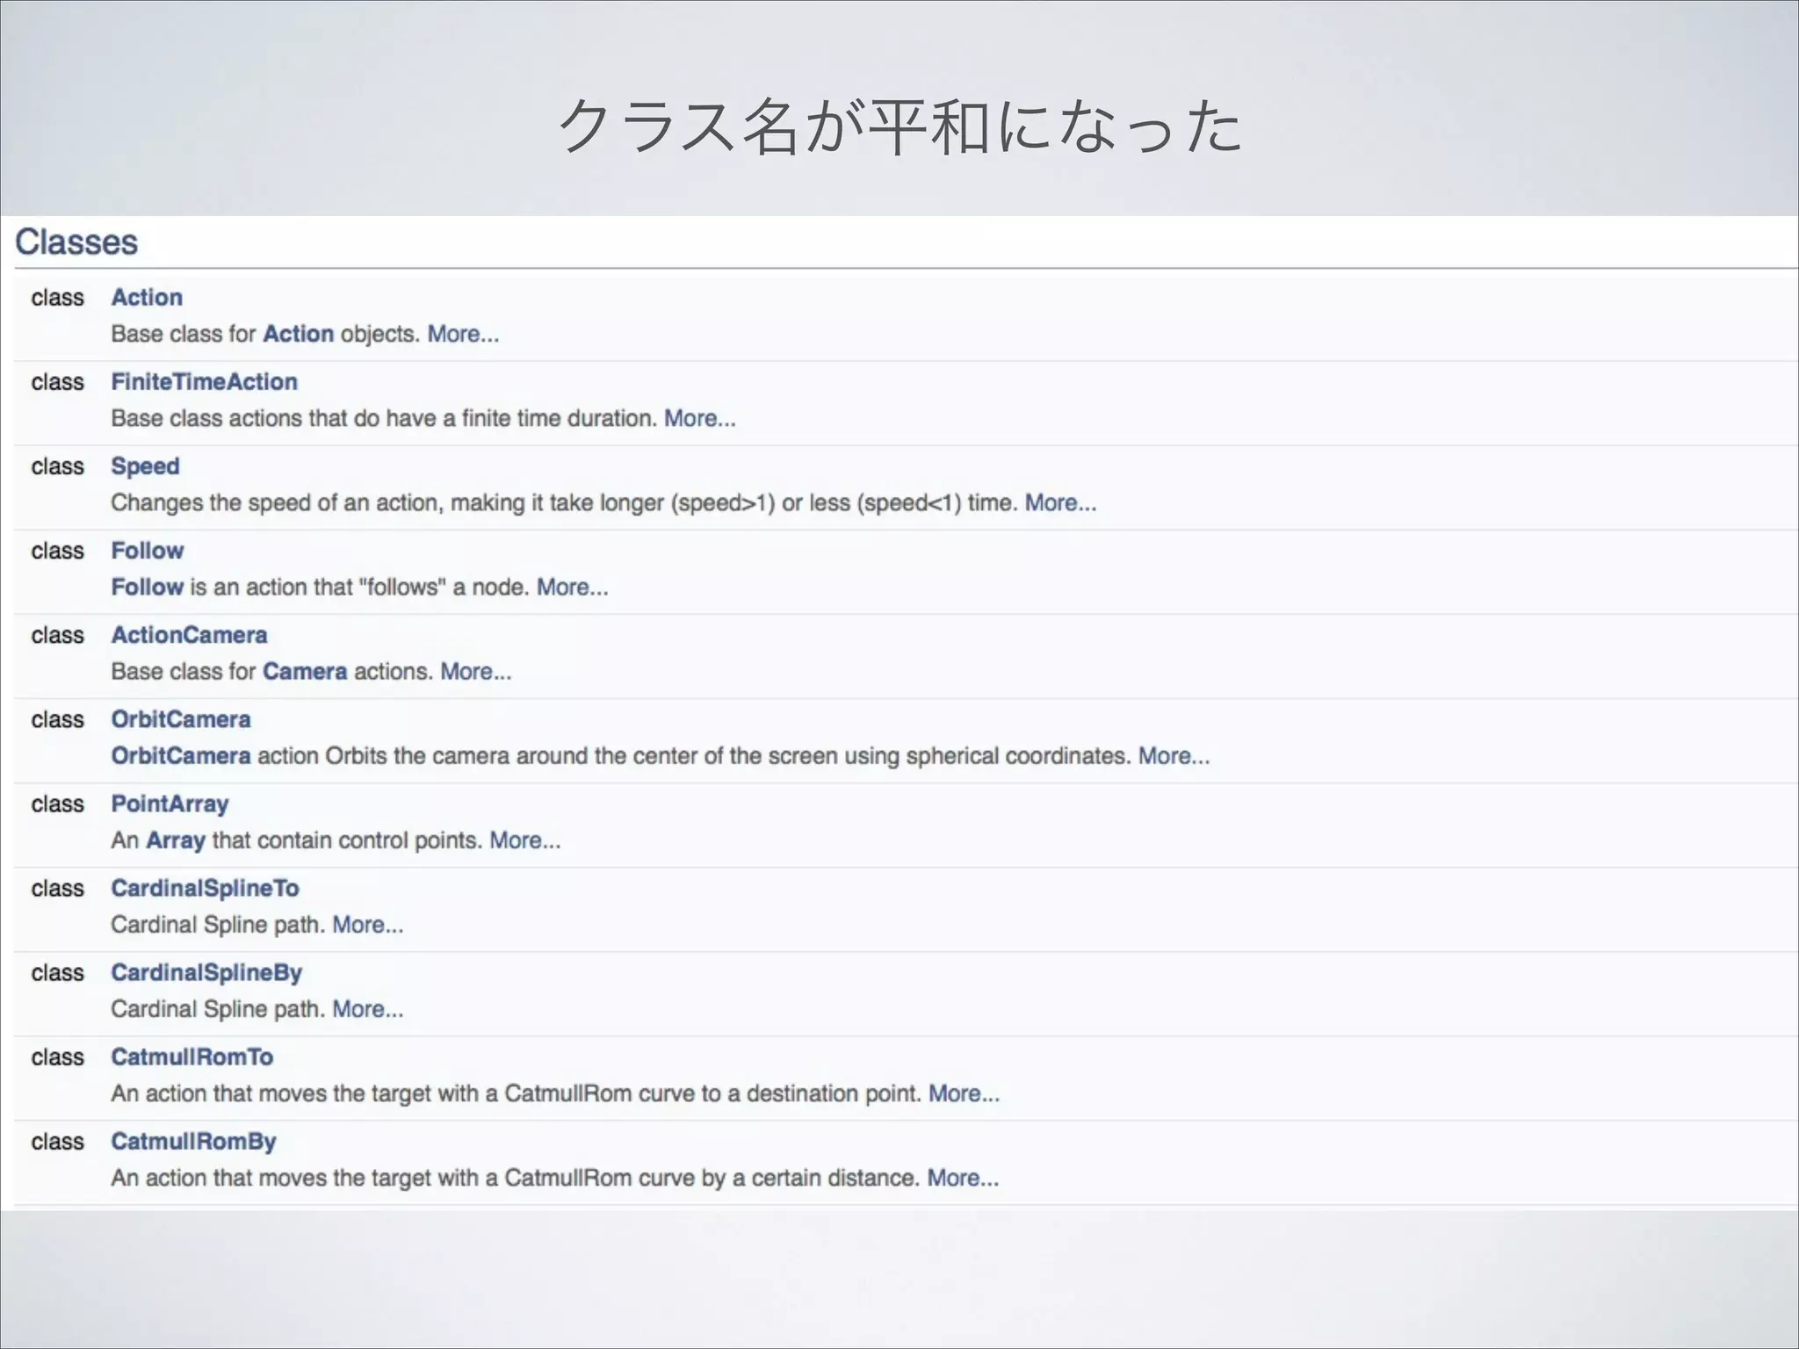Click the Follow class name heading link

tap(147, 551)
